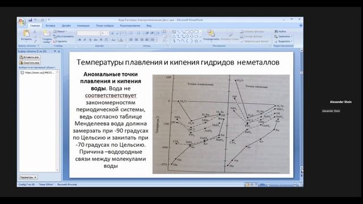Switch to Normal view in the status bar
This screenshot has height=204, width=363.
[x=247, y=185]
